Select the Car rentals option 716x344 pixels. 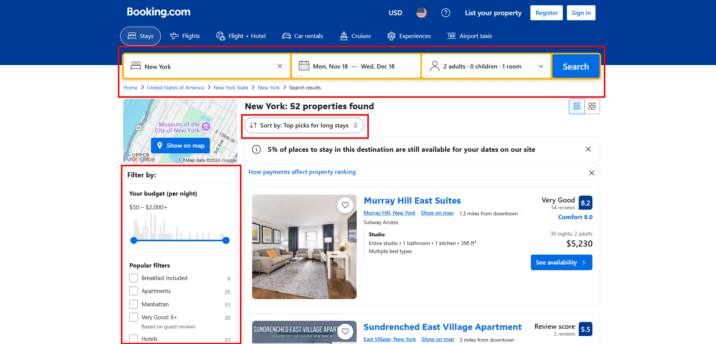tap(302, 36)
